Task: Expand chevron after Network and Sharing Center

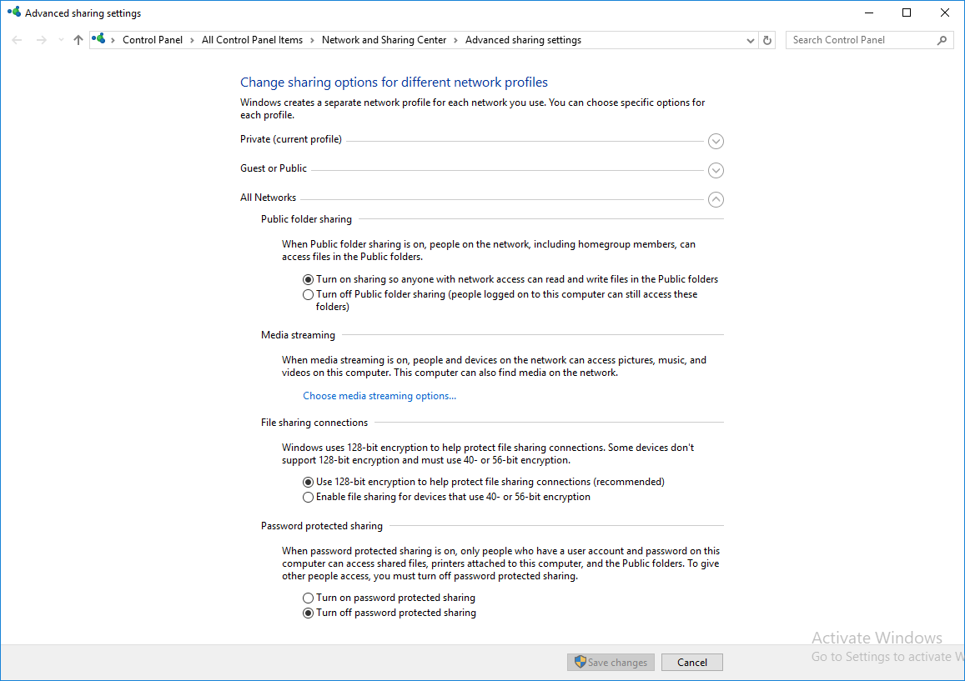Action: pyautogui.click(x=455, y=41)
